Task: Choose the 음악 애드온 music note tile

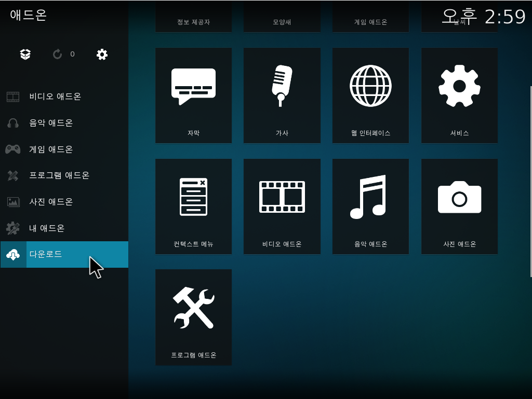Action: coord(370,207)
